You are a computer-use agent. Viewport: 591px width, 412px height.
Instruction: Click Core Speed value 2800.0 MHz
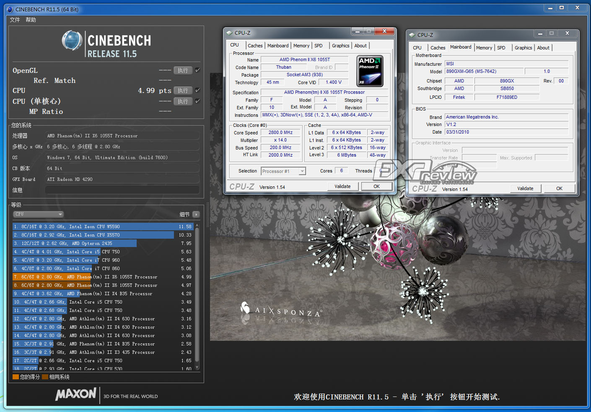280,132
